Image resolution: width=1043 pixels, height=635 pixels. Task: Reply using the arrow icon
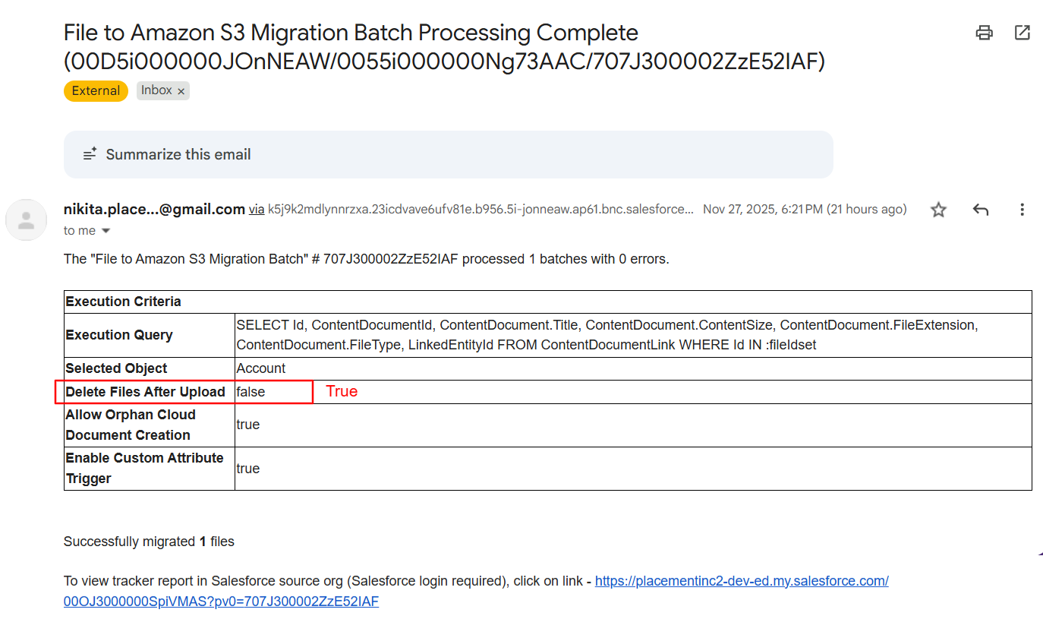pos(981,210)
